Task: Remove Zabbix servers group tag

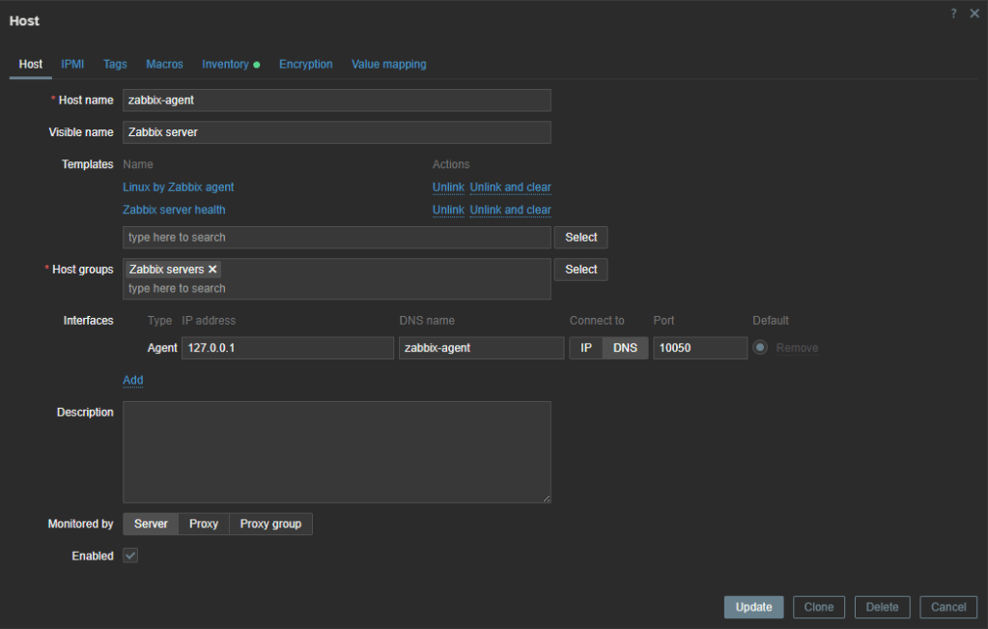Action: (x=212, y=270)
